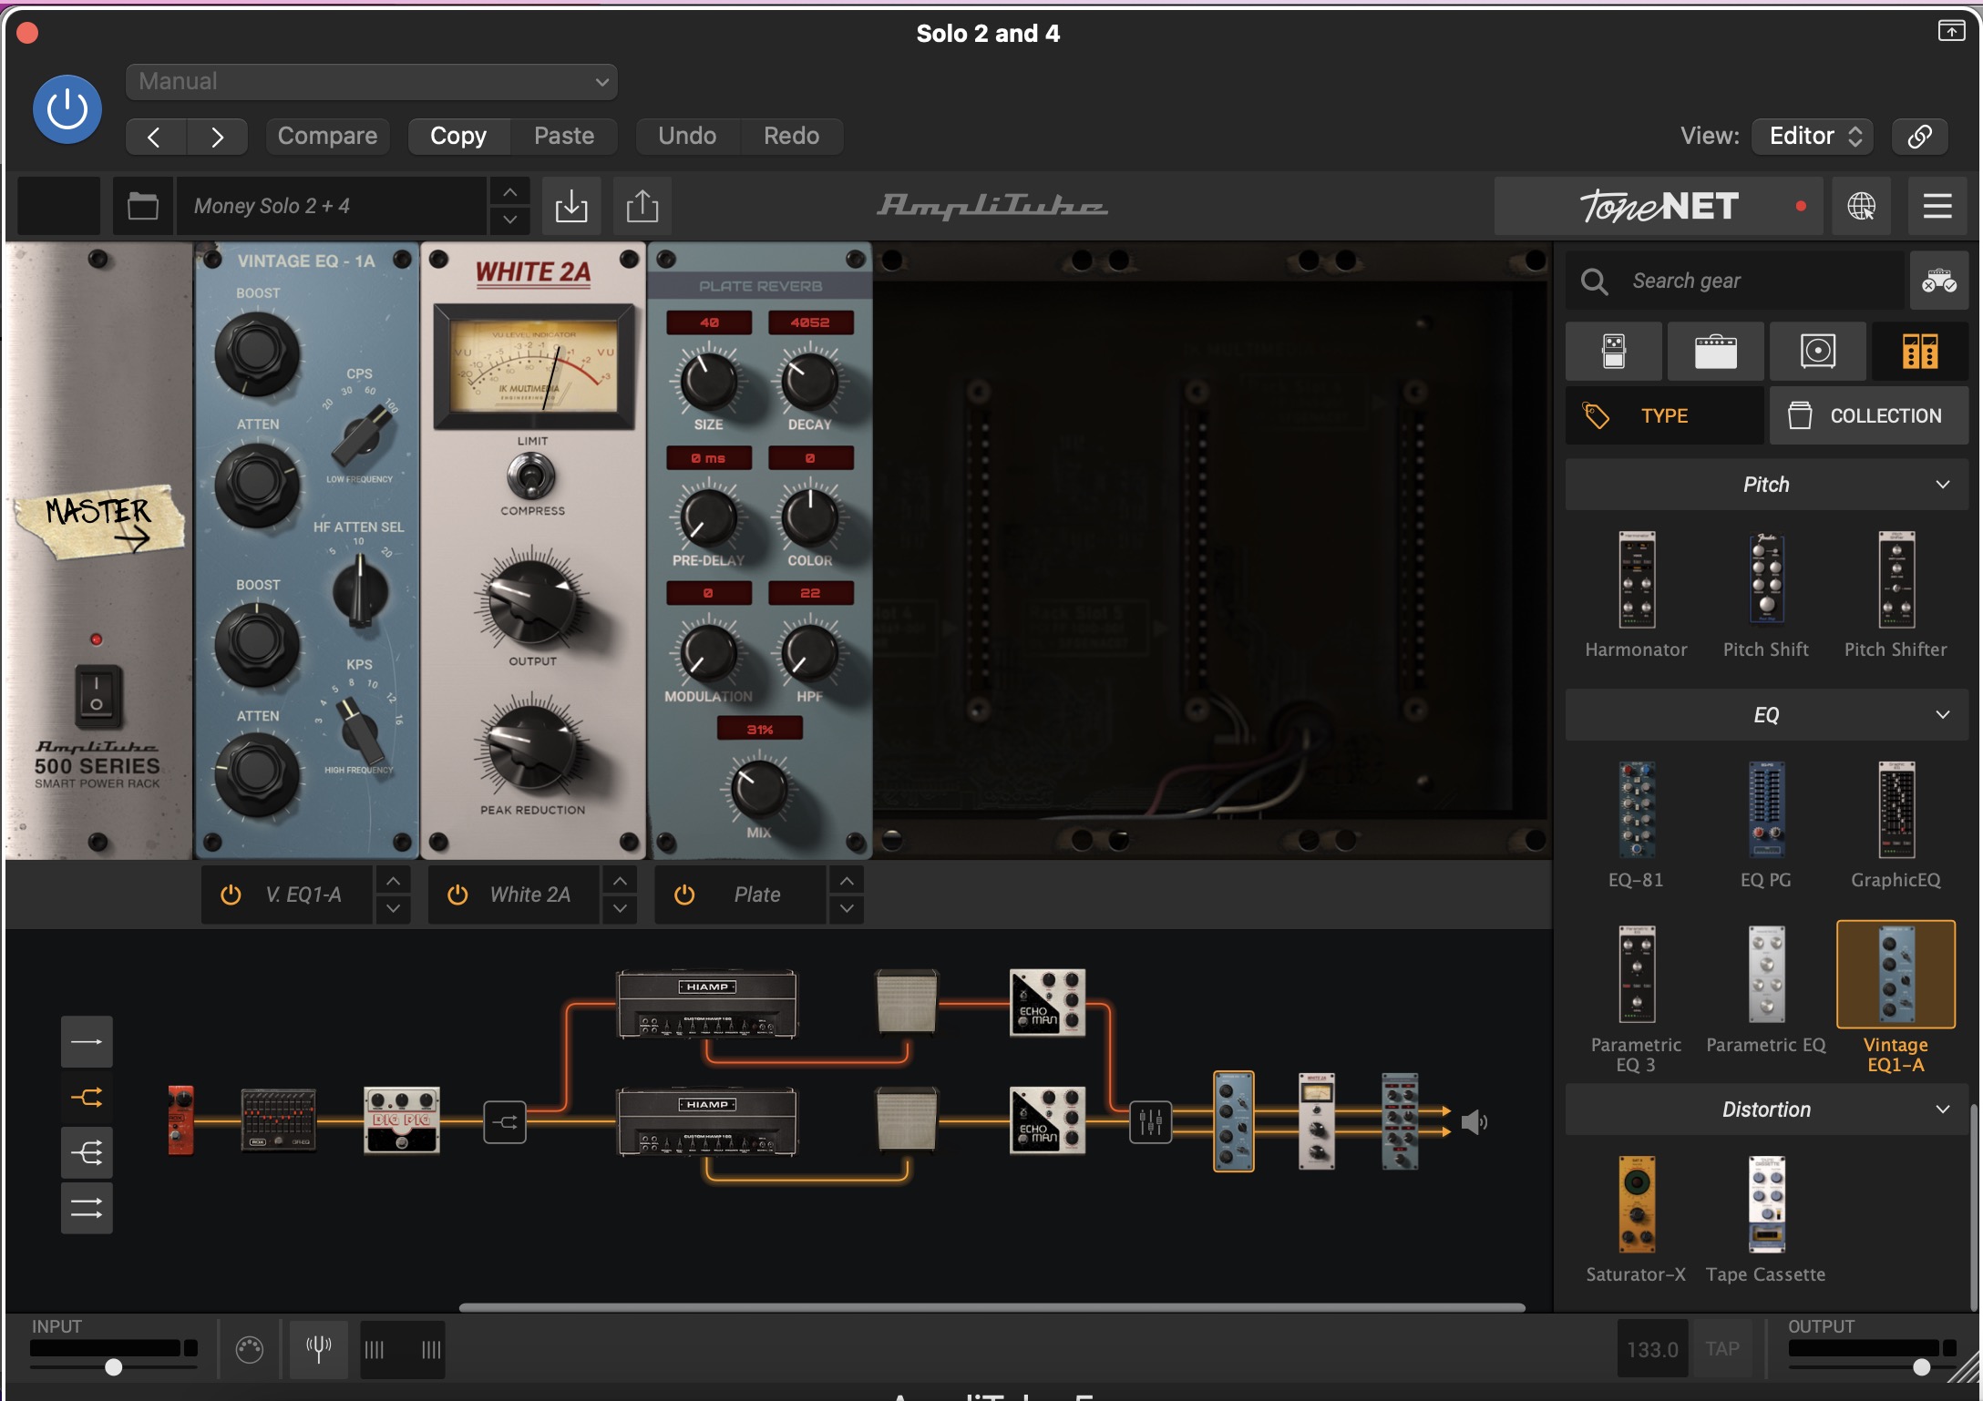Image resolution: width=1983 pixels, height=1401 pixels.
Task: Open the Manual preset dropdown
Action: point(372,82)
